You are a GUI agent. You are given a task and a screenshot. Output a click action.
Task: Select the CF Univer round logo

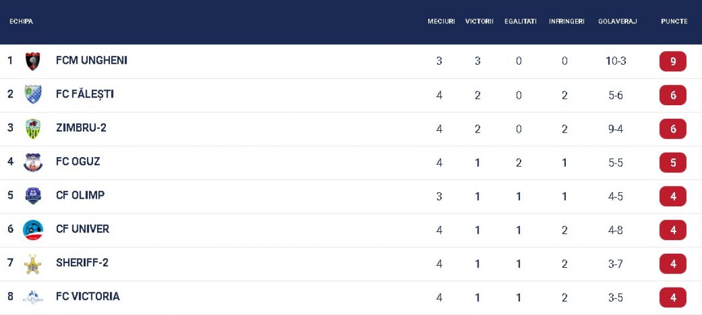coord(33,230)
